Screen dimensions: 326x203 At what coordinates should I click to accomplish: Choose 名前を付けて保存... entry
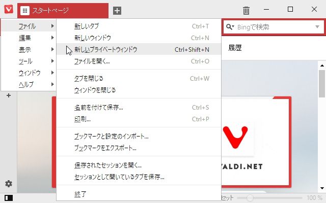point(139,107)
